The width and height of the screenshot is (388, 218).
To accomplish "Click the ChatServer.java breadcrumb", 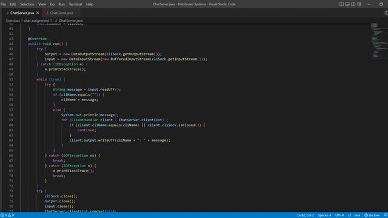I will pos(71,21).
